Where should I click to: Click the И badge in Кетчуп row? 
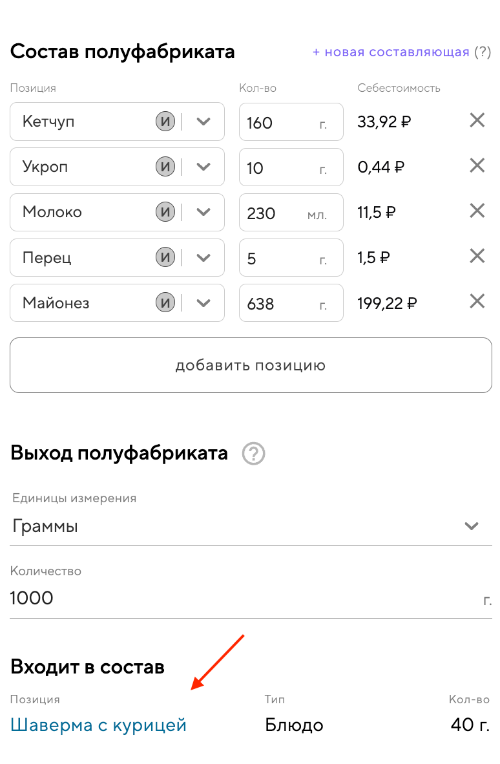click(166, 122)
